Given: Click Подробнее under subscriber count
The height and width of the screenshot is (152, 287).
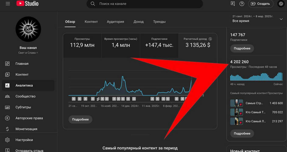Looking at the screenshot, I should [242, 48].
